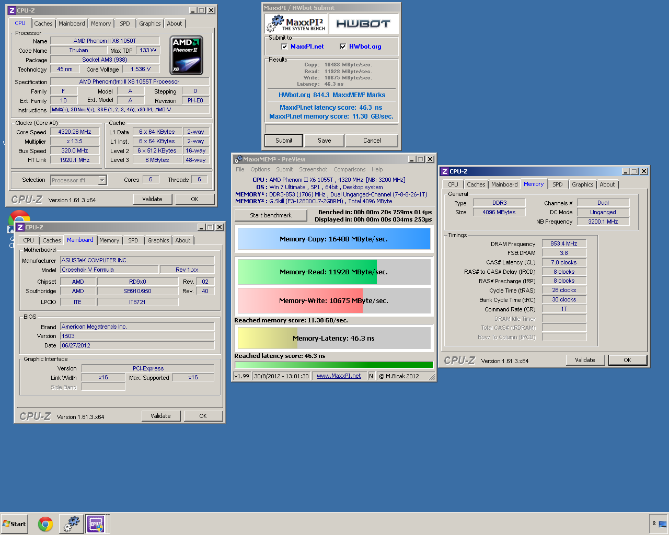669x535 pixels.
Task: Click the MaxxPI² System Bench logo
Action: click(295, 24)
